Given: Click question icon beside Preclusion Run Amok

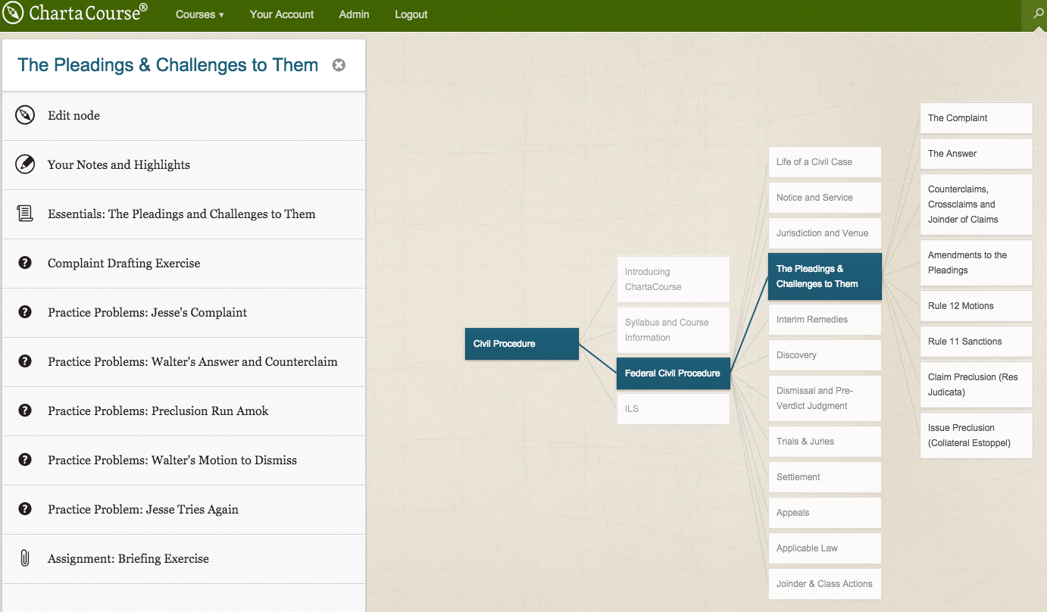Looking at the screenshot, I should 25,411.
